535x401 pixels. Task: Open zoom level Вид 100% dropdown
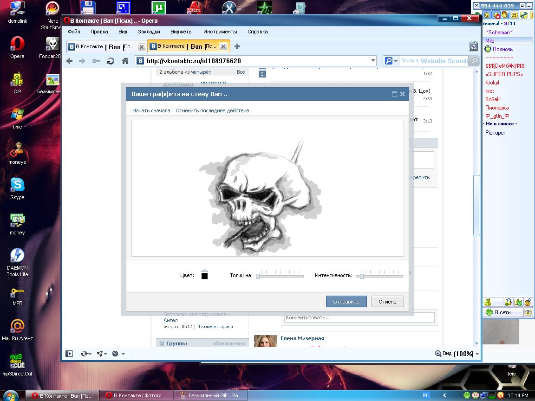[x=457, y=354]
